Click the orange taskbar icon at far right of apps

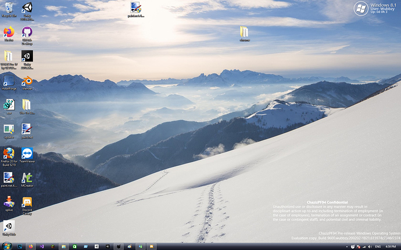(x=152, y=247)
